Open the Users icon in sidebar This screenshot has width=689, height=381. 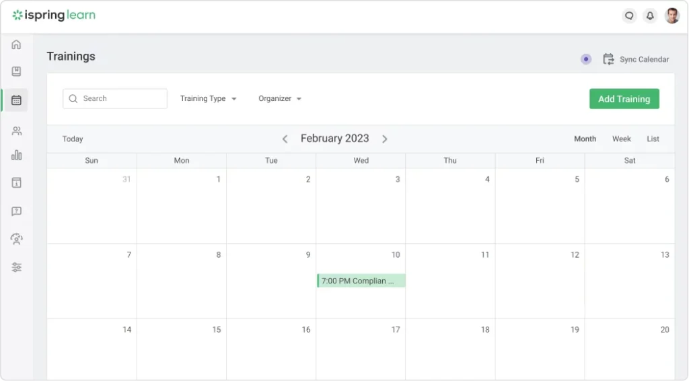(x=17, y=131)
